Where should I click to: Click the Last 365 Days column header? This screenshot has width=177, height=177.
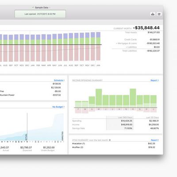tap(125, 117)
